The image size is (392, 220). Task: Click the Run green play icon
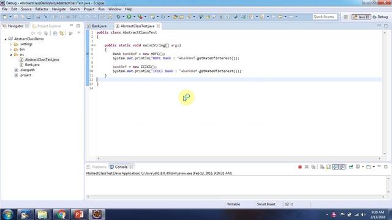[129, 16]
